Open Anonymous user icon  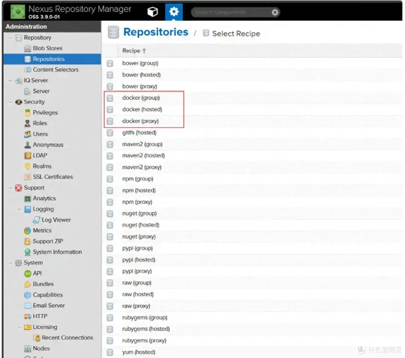[27, 145]
